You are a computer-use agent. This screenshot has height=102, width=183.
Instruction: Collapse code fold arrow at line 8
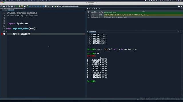click(x=6, y=31)
